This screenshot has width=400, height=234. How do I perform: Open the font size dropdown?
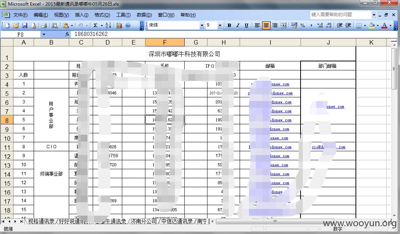(220, 25)
